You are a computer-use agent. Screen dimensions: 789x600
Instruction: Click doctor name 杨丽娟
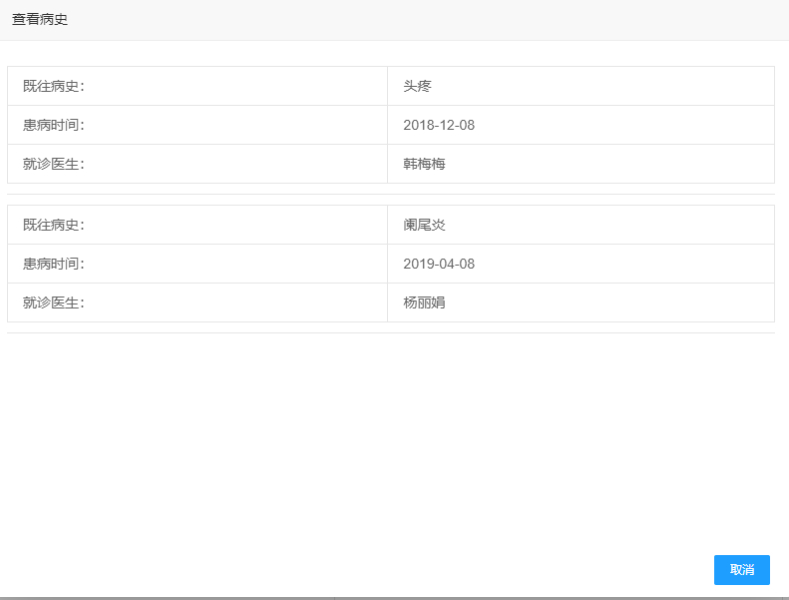424,302
